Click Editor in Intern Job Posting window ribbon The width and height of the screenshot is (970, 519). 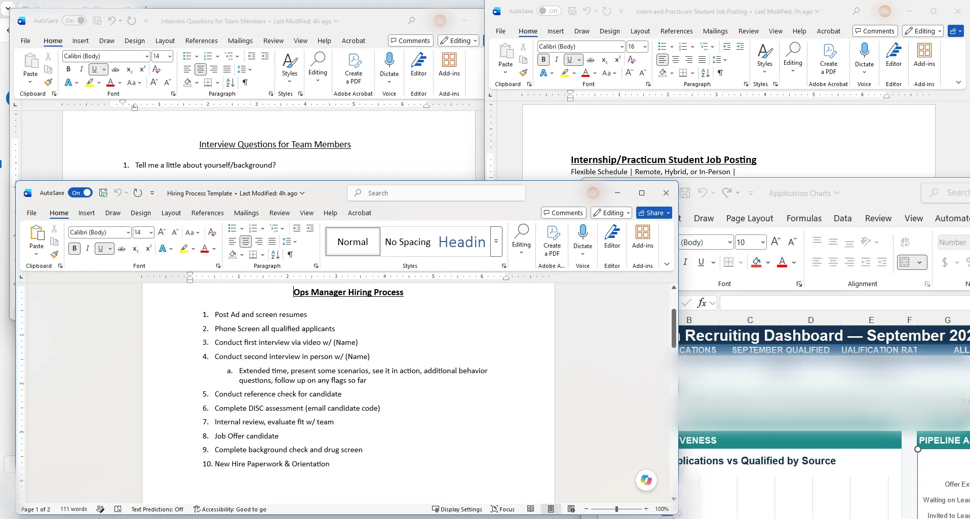point(894,55)
